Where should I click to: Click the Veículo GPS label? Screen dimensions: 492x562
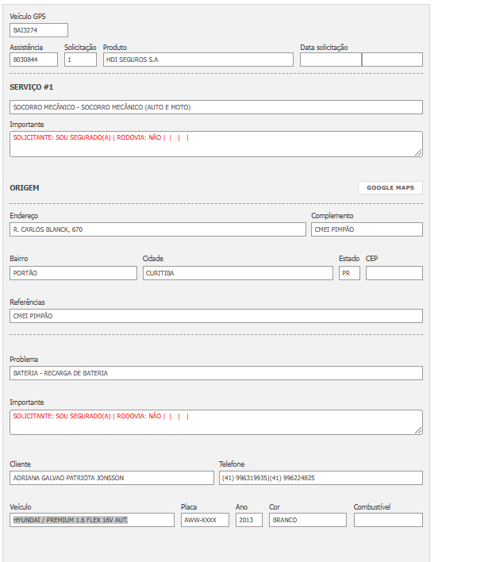(28, 17)
